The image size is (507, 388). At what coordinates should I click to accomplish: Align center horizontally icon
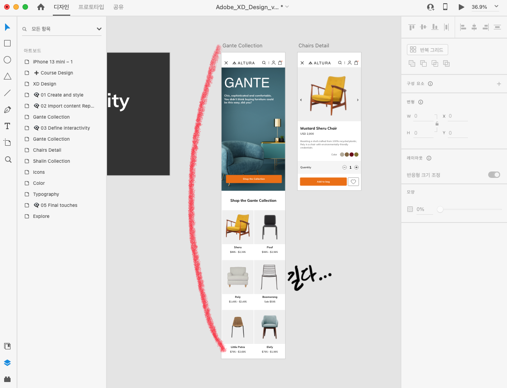tap(474, 27)
